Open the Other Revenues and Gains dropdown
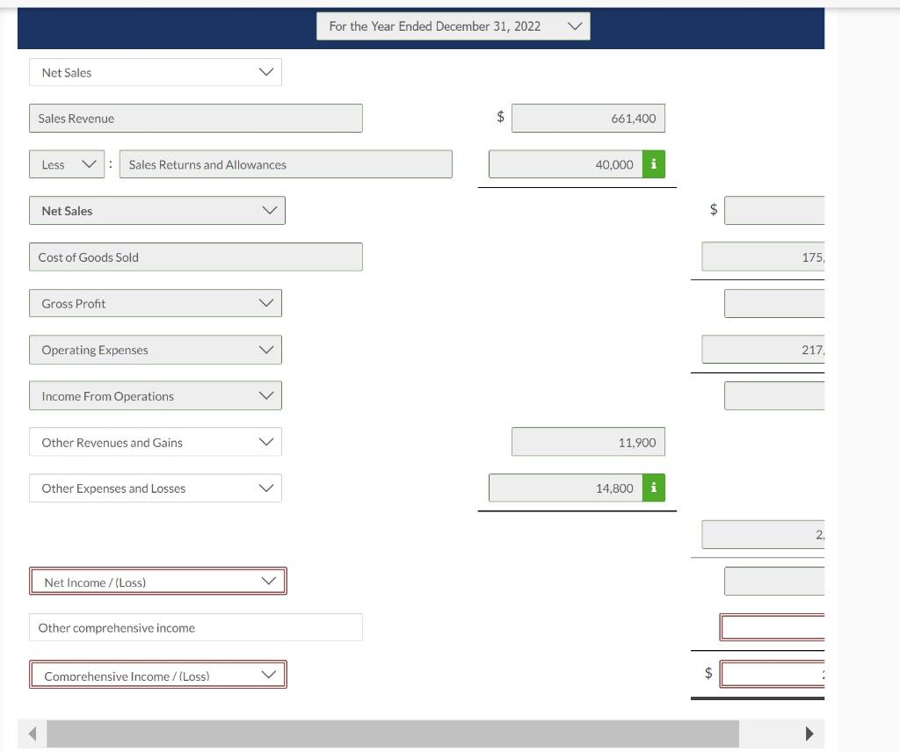Viewport: 900px width, 752px height. point(156,442)
